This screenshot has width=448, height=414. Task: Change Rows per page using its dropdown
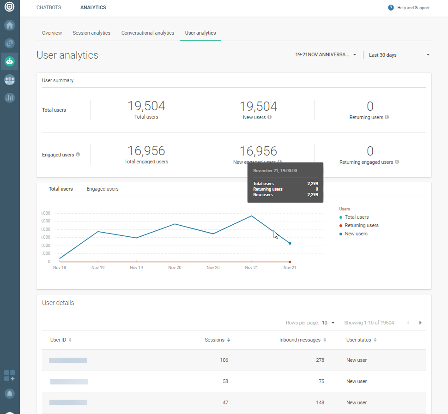(328, 323)
